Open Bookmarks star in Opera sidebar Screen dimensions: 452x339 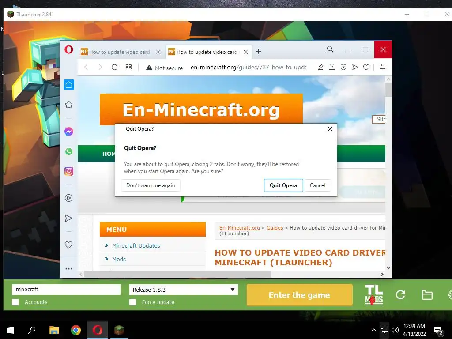[68, 105]
